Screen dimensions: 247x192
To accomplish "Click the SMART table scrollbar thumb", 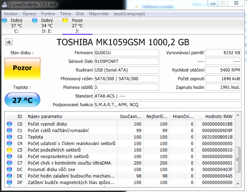I will 238,160.
